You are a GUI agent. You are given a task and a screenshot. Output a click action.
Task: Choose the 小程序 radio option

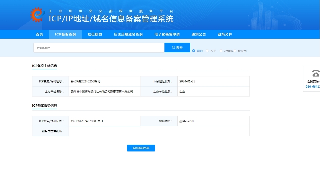pyautogui.click(x=221, y=51)
